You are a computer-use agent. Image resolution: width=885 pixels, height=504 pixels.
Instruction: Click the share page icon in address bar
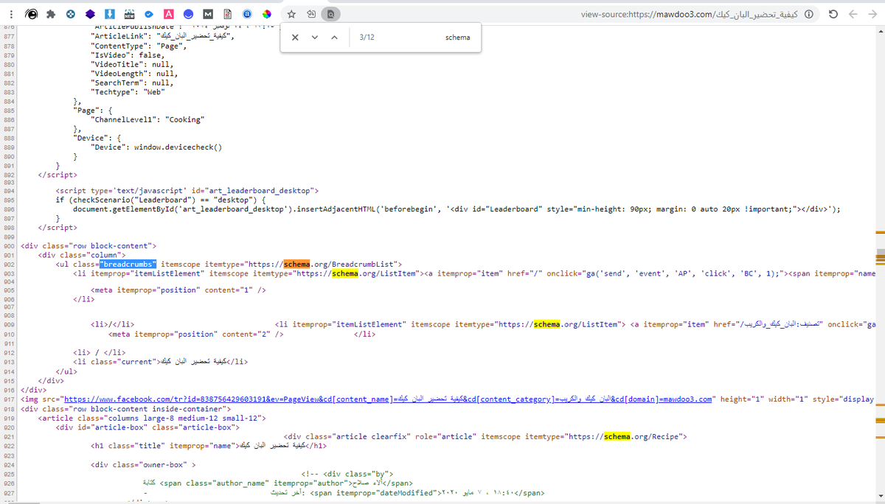[312, 14]
